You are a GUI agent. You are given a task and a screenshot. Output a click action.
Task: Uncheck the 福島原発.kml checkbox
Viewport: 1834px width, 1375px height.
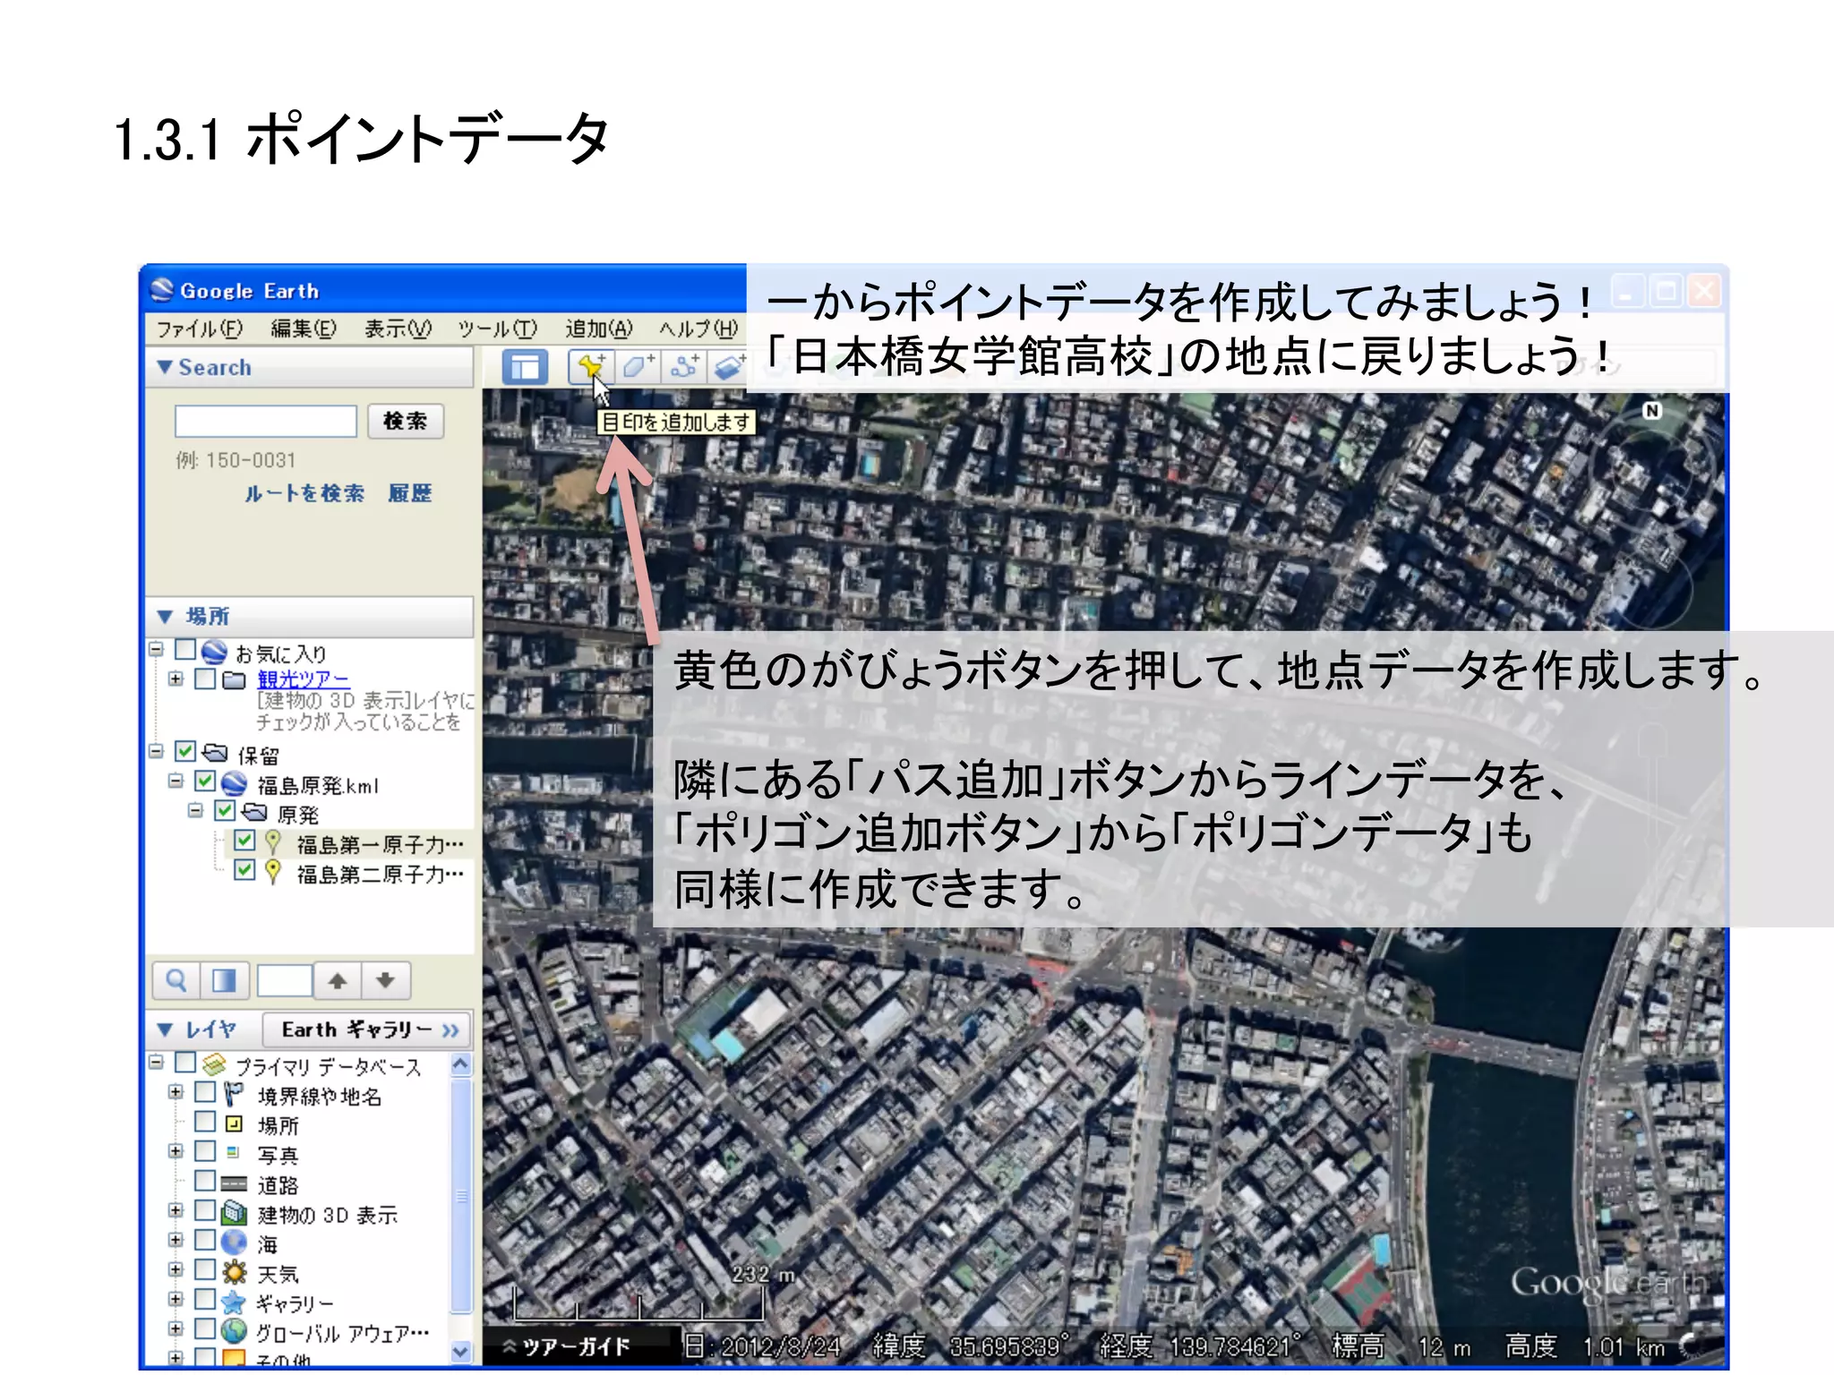click(x=205, y=781)
